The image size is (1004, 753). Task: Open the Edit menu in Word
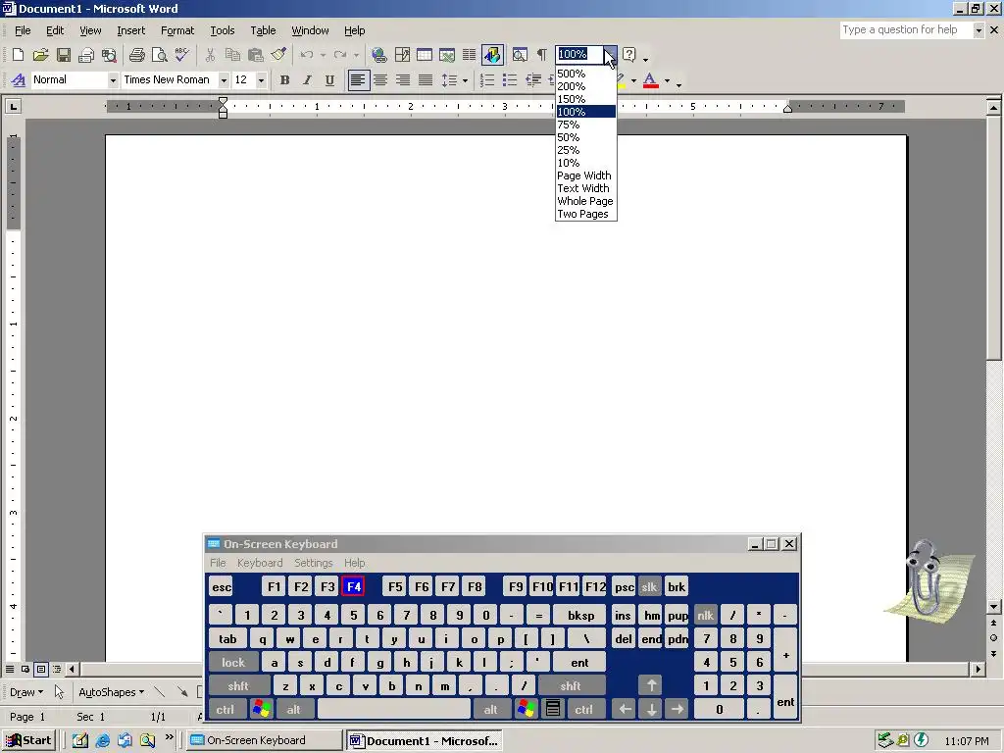[x=55, y=30]
